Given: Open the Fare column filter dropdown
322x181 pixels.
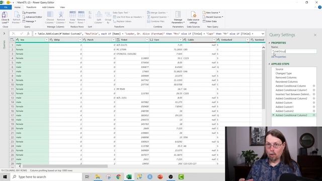Looking at the screenshot, I should pos(181,40).
